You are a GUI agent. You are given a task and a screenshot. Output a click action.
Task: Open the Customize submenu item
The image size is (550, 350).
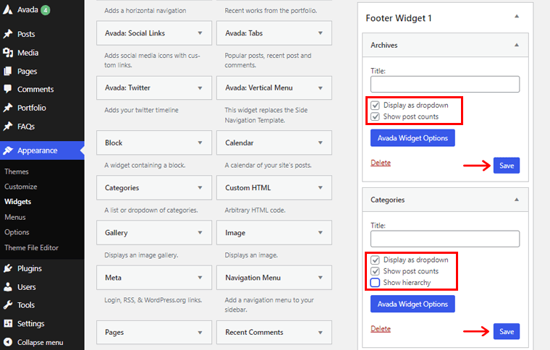[x=21, y=187]
